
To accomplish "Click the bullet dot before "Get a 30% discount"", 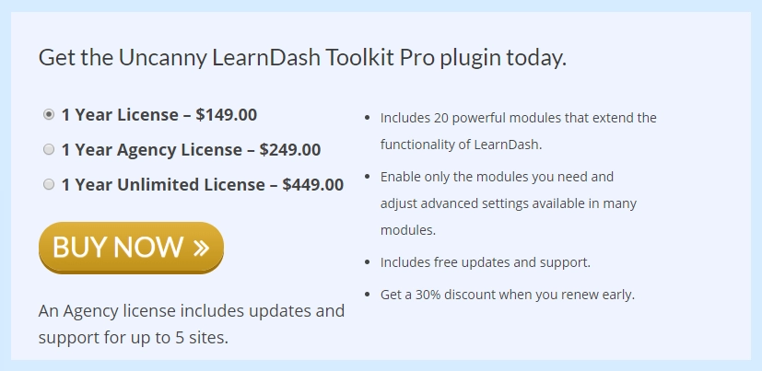I will coord(368,296).
